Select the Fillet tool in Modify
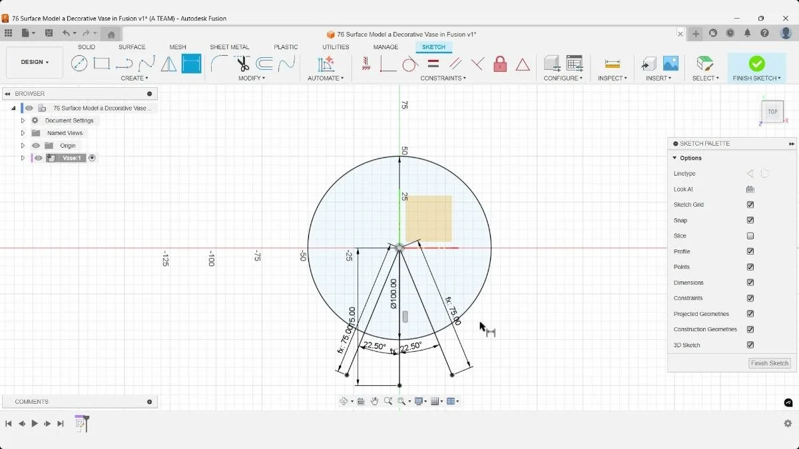 (x=219, y=64)
